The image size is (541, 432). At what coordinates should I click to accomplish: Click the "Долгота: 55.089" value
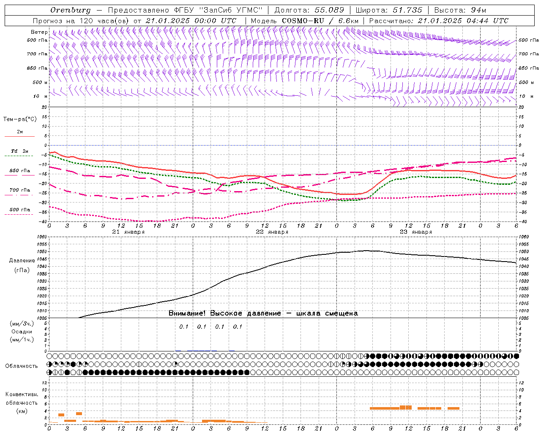[x=309, y=10]
